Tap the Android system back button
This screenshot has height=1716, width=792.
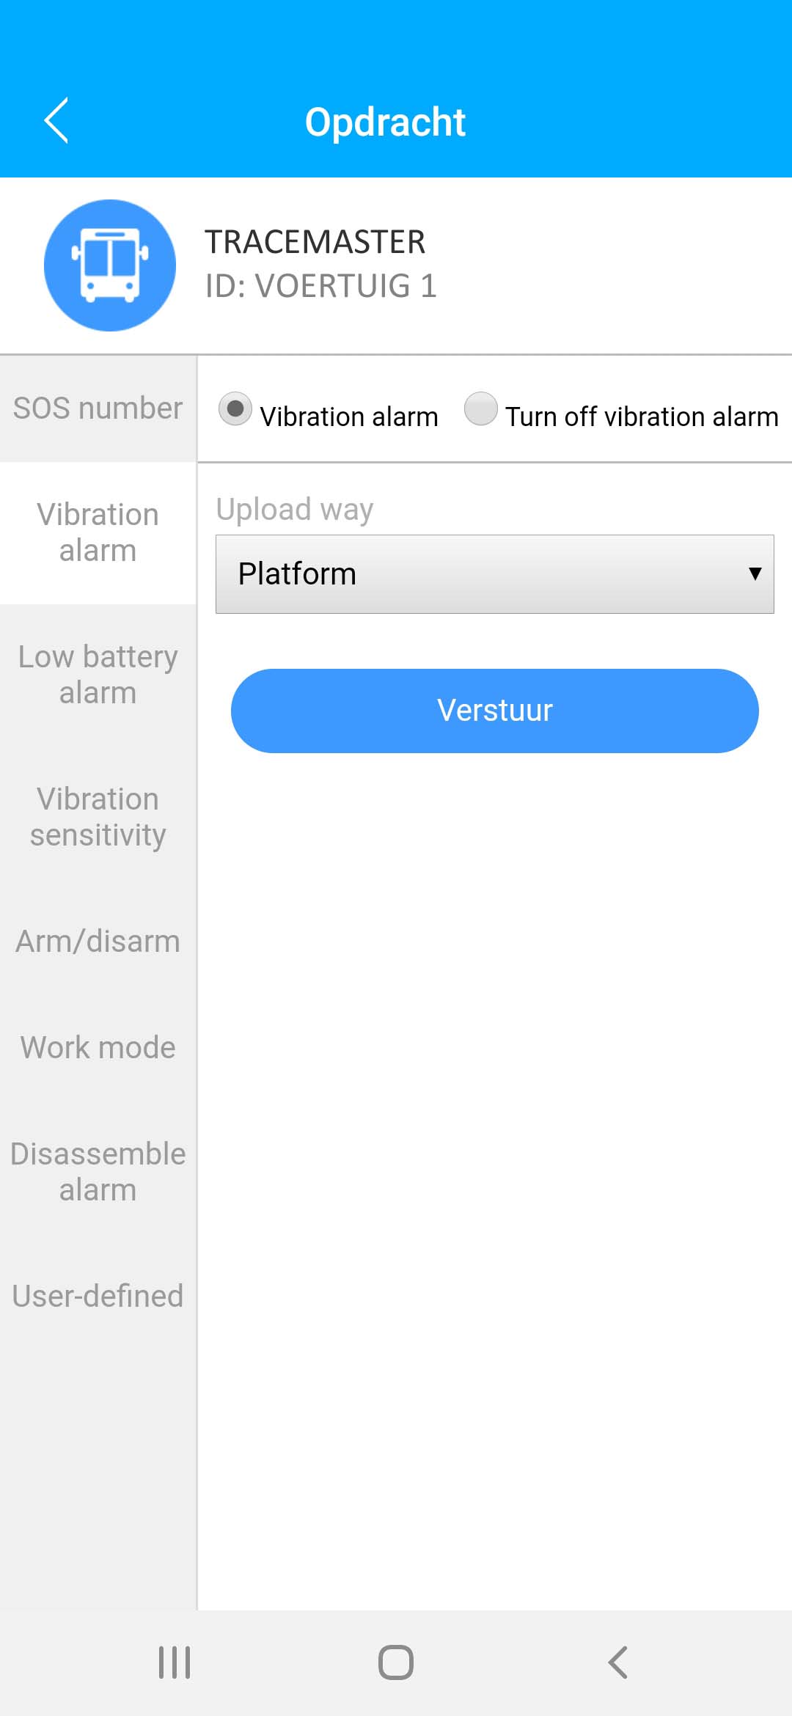click(618, 1662)
